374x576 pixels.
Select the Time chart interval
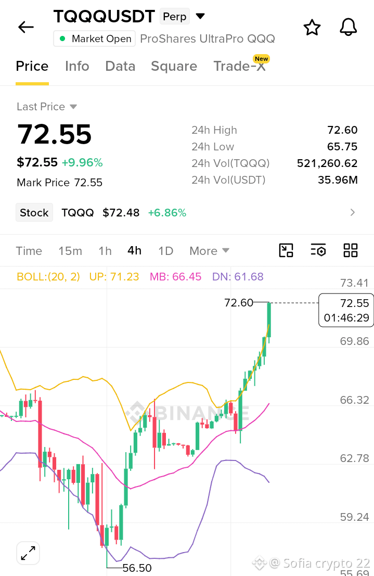click(29, 251)
